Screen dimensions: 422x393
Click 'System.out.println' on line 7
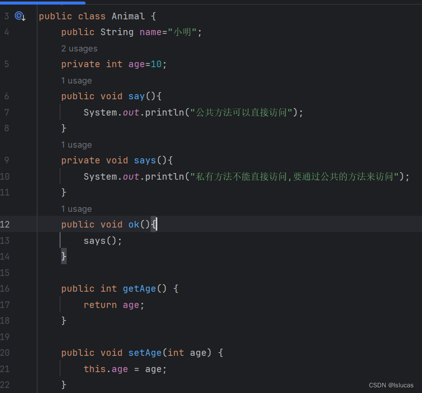[134, 112]
